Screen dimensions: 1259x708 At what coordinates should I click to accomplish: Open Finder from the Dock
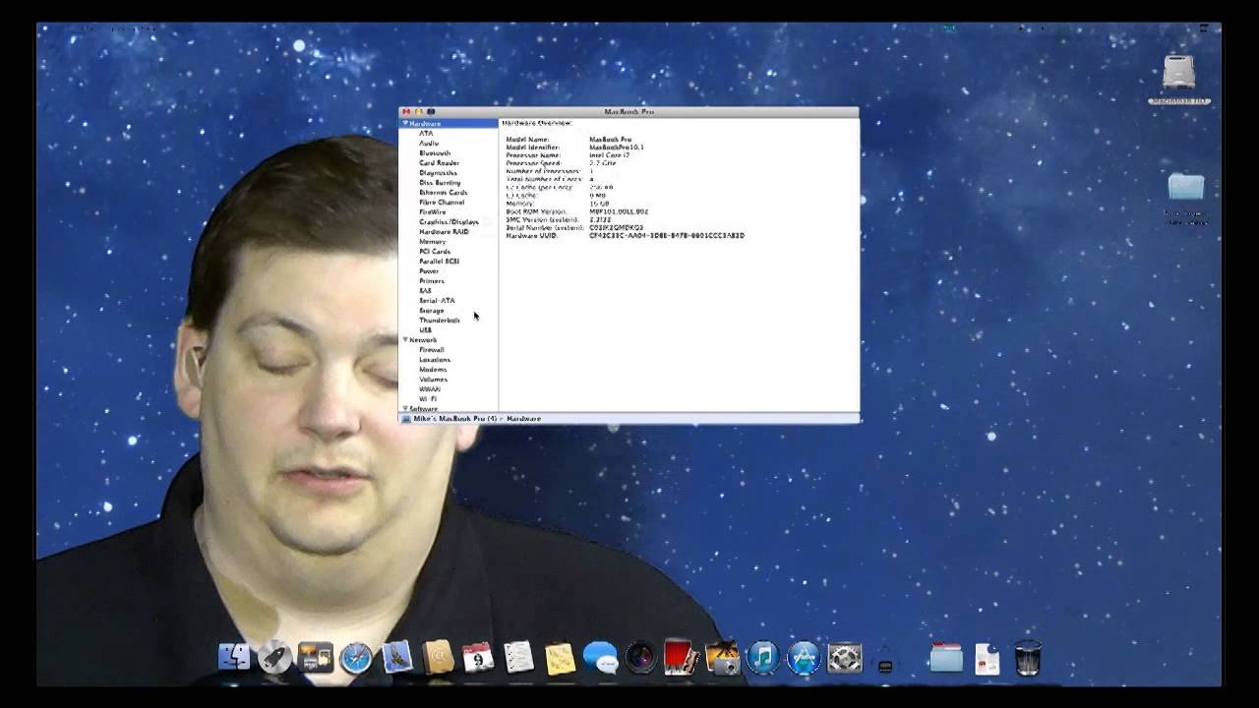233,656
